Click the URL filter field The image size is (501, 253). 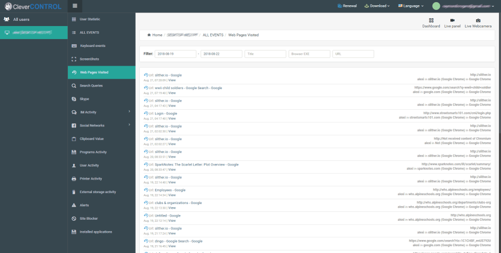353,54
